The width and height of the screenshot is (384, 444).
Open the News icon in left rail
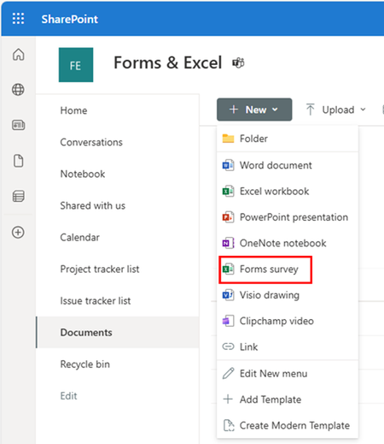(18, 125)
